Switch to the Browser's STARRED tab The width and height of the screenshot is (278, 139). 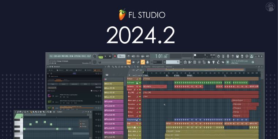(x=88, y=70)
